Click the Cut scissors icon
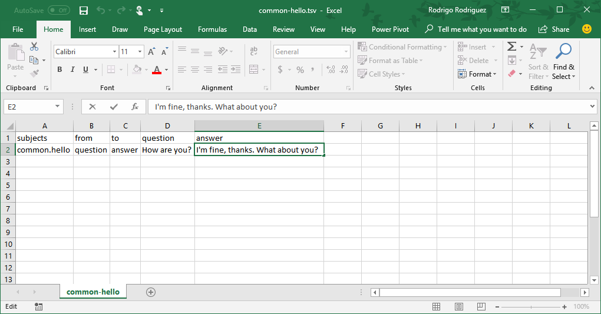The width and height of the screenshot is (601, 314). pyautogui.click(x=34, y=47)
